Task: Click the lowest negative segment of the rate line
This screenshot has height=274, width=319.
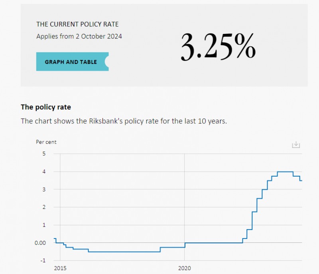Action: point(124,252)
